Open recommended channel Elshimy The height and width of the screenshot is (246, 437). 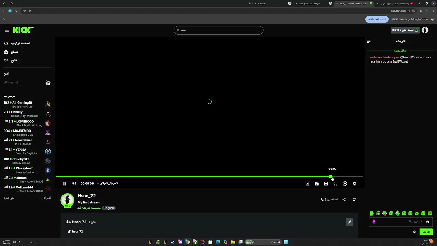27,114
